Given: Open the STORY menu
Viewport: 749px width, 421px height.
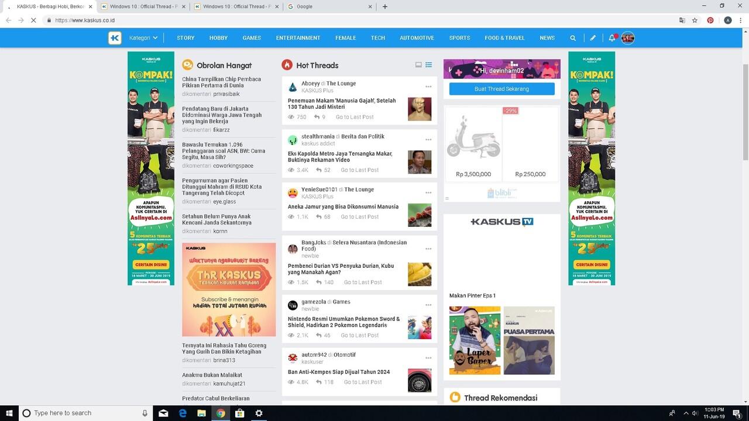Looking at the screenshot, I should click(185, 38).
